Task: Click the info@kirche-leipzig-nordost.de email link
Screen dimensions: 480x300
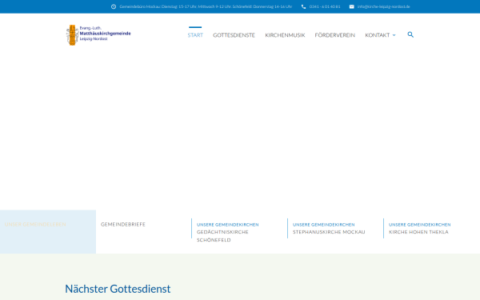Action: pyautogui.click(x=383, y=6)
